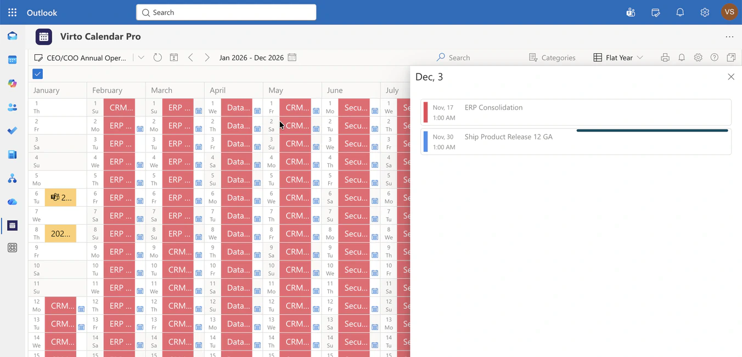
Task: Click calendar icon beside February 2
Action: (x=140, y=129)
